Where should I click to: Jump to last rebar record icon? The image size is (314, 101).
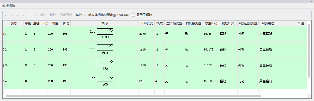tap(24, 15)
